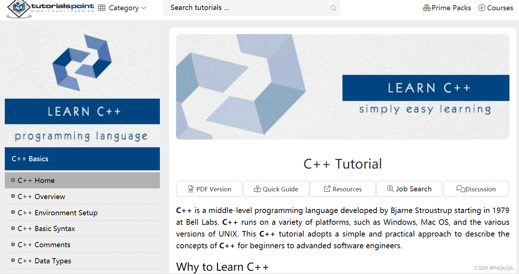The height and width of the screenshot is (274, 519).
Task: Click the Category grid icon
Action: coord(102,8)
